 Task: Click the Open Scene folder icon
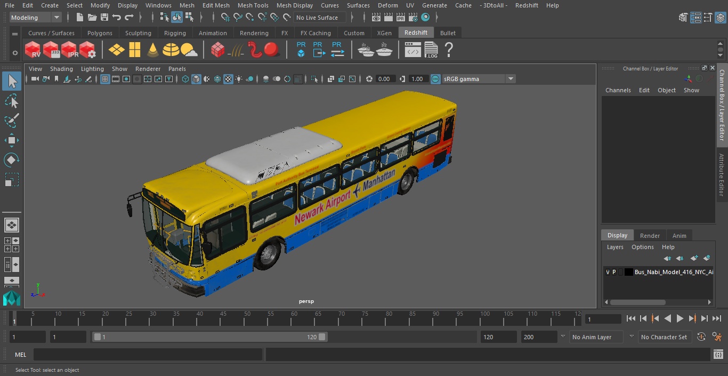coord(92,18)
